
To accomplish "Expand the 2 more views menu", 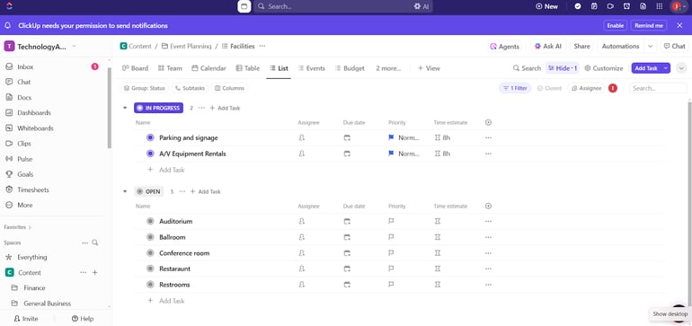I will click(388, 68).
